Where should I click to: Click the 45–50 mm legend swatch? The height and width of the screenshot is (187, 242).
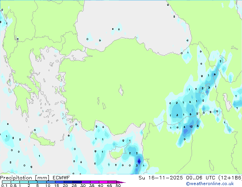pyautogui.click(x=112, y=182)
